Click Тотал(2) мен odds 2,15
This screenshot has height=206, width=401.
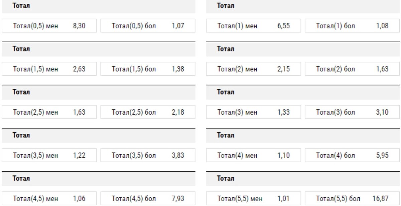(x=253, y=69)
